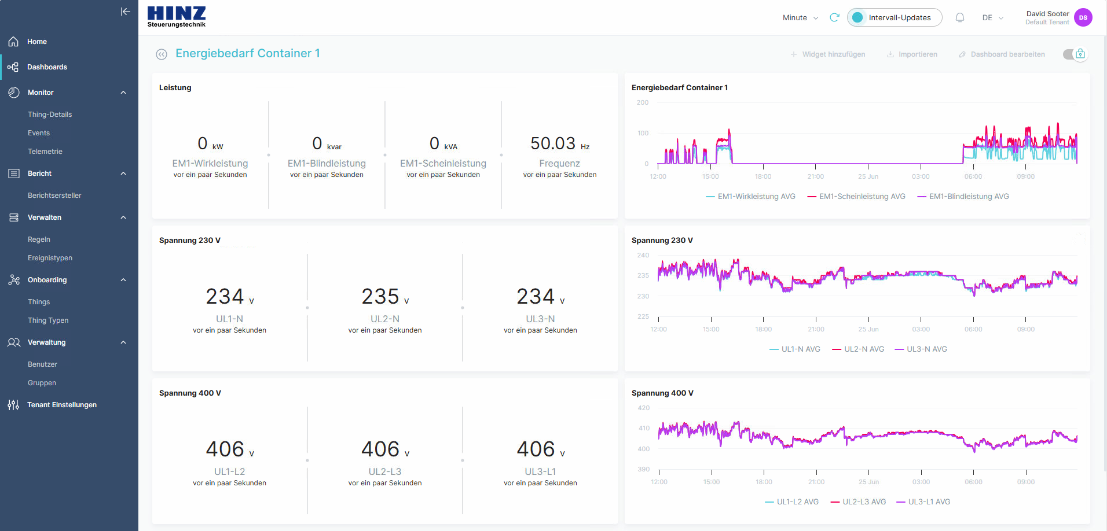
Task: Collapse the Monitor section
Action: tap(123, 93)
